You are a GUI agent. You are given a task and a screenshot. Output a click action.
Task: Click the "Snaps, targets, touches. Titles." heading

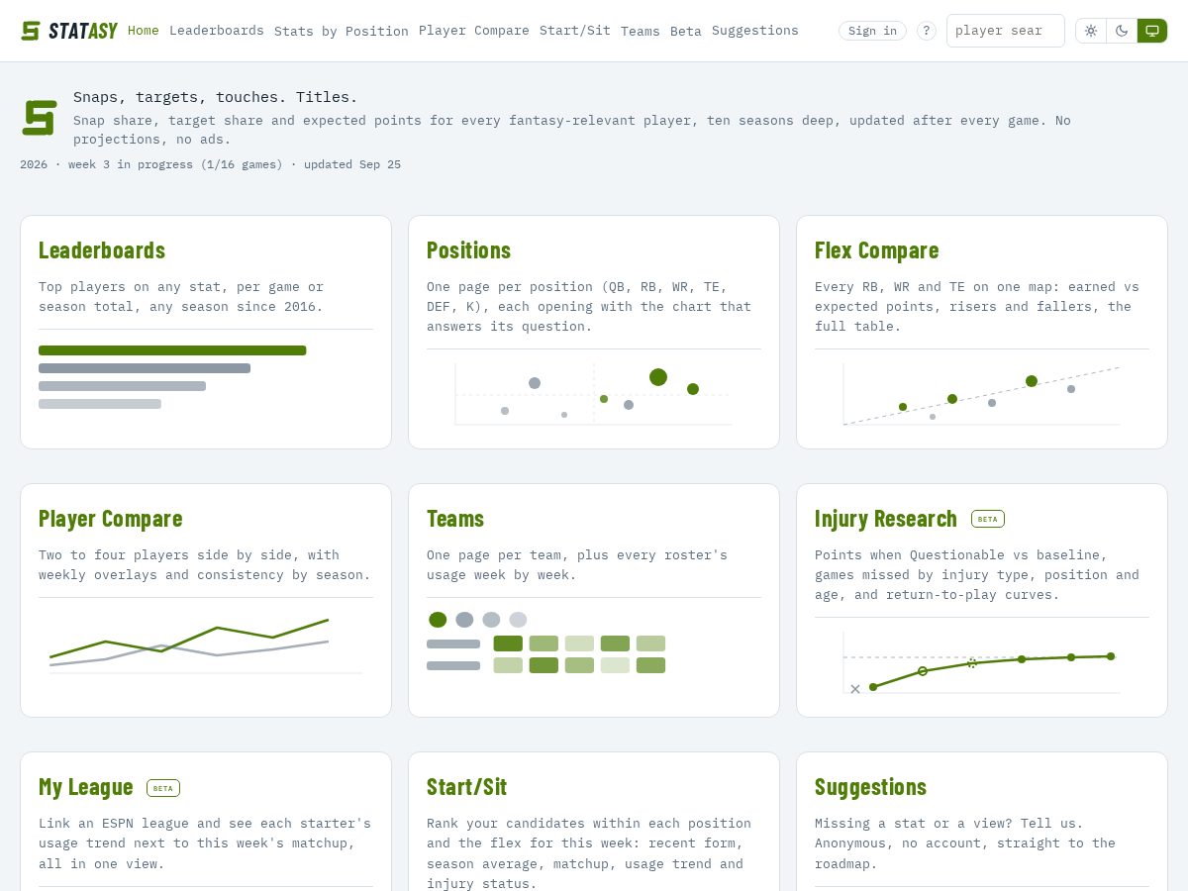(216, 97)
